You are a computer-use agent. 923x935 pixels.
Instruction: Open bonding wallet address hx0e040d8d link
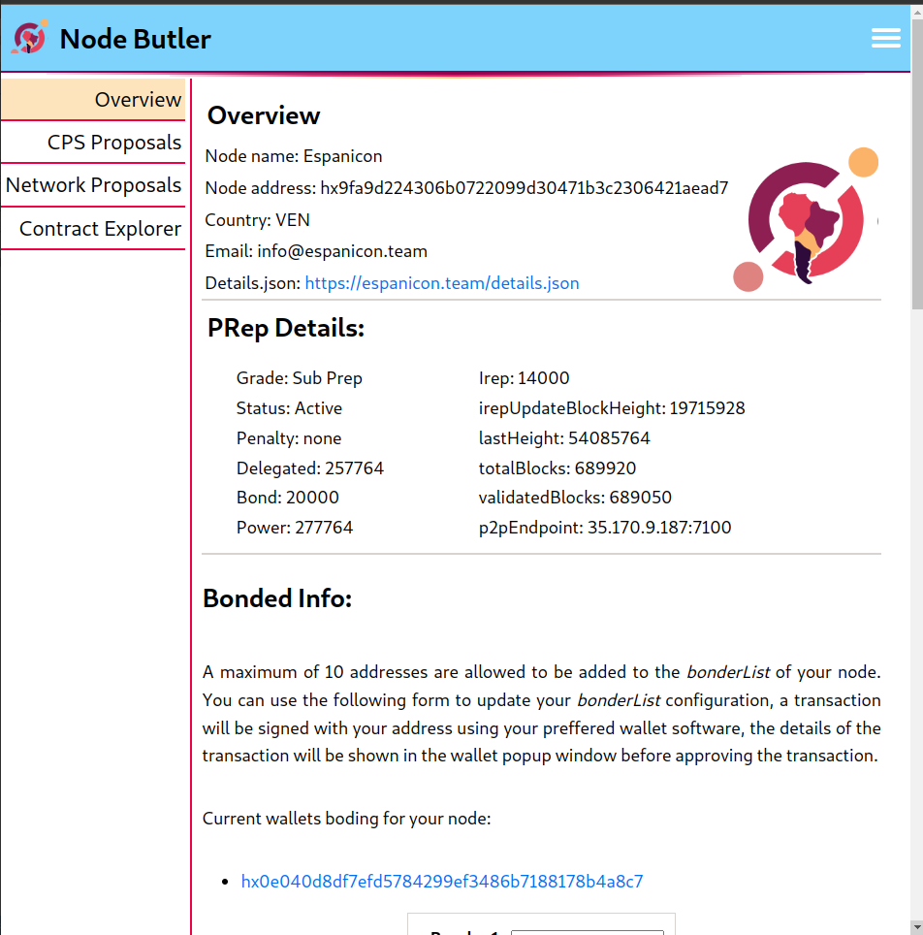tap(442, 882)
